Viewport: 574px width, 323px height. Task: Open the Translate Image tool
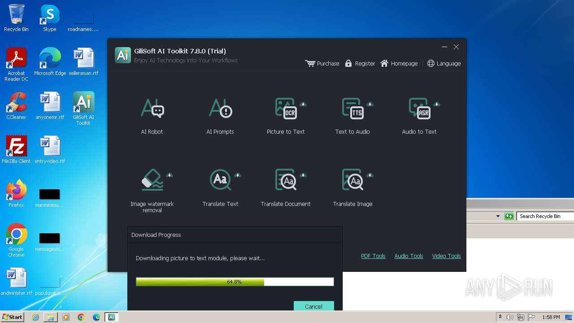pyautogui.click(x=352, y=188)
